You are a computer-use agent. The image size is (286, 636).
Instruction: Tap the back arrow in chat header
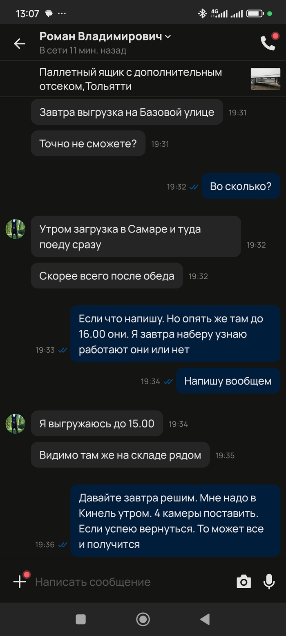coord(20,43)
